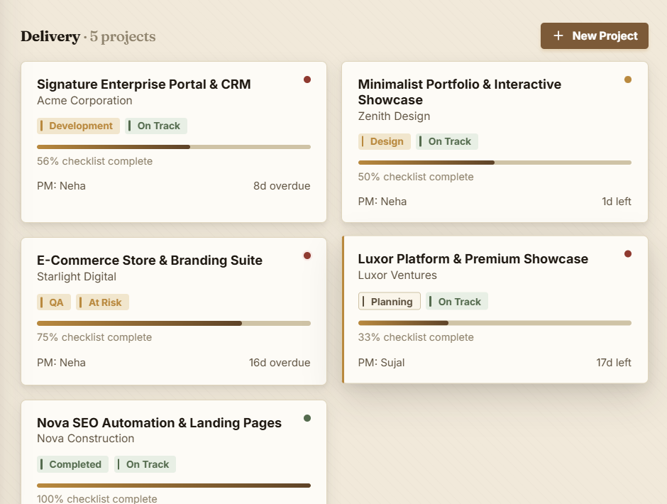Click '8d overdue' deadline text

pos(282,186)
